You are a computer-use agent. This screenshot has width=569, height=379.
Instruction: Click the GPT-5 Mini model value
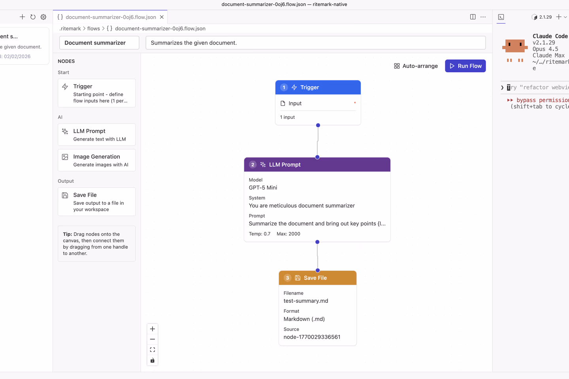[263, 188]
